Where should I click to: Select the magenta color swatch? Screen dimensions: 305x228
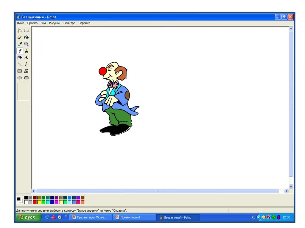pyautogui.click(x=56, y=202)
